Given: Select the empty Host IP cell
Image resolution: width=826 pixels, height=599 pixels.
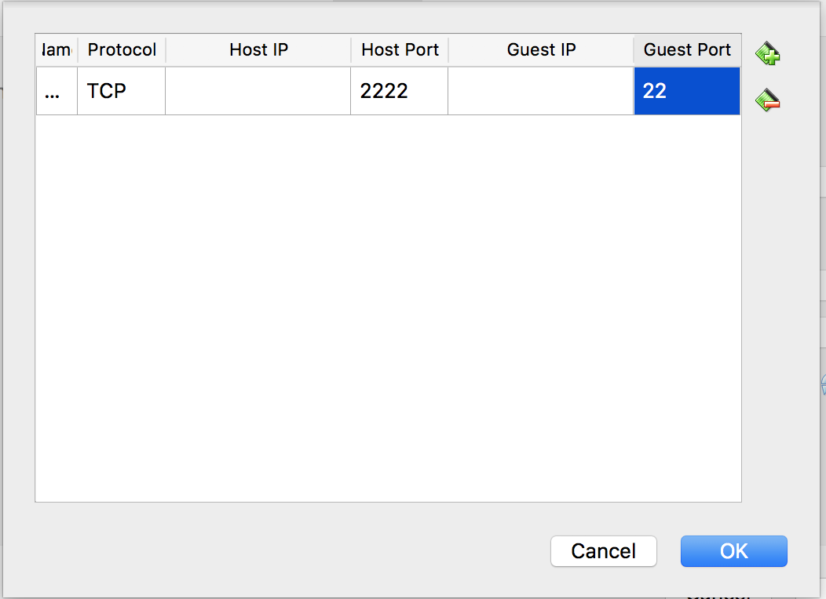Looking at the screenshot, I should tap(258, 91).
